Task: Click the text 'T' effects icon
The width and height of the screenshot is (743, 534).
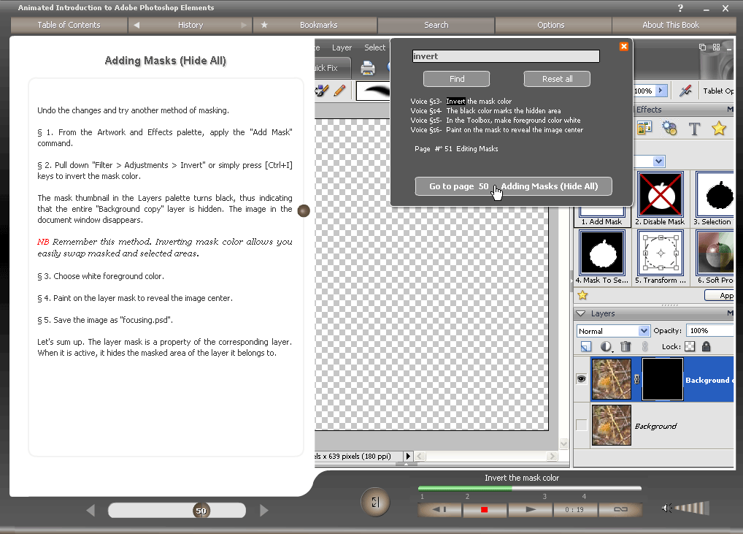Action: pyautogui.click(x=694, y=129)
